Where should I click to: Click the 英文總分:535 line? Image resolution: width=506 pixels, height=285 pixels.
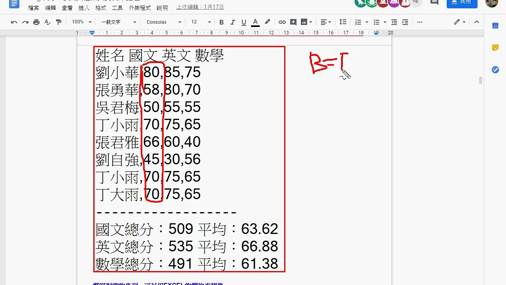click(x=187, y=247)
